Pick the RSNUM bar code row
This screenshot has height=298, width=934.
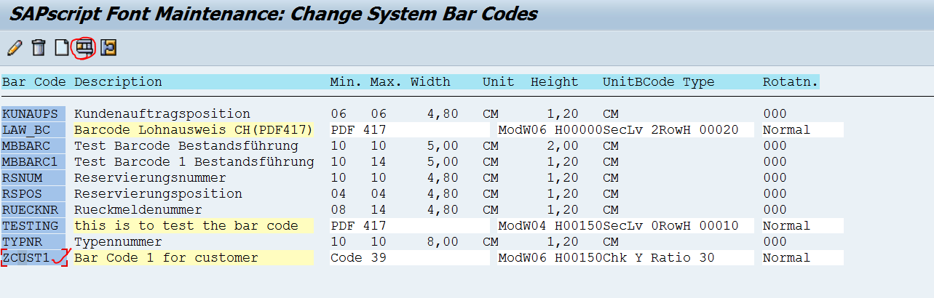coord(23,178)
